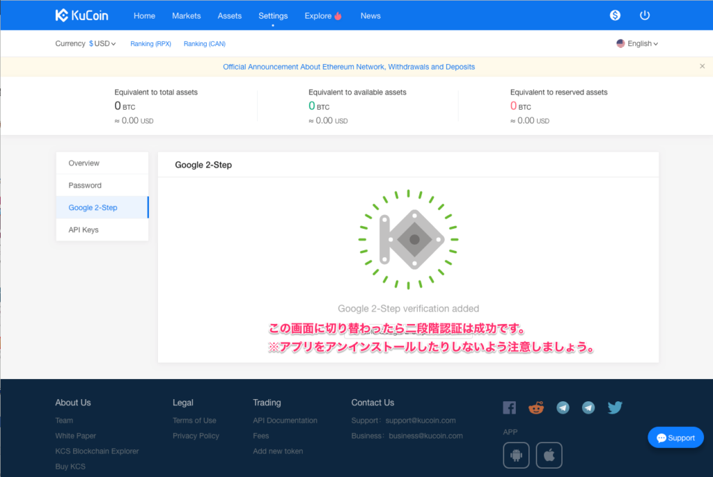713x477 pixels.
Task: Click the US flag language icon
Action: pos(620,44)
